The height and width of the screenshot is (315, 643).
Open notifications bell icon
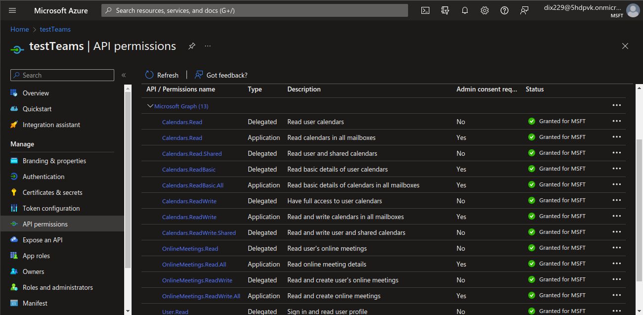[x=465, y=10]
